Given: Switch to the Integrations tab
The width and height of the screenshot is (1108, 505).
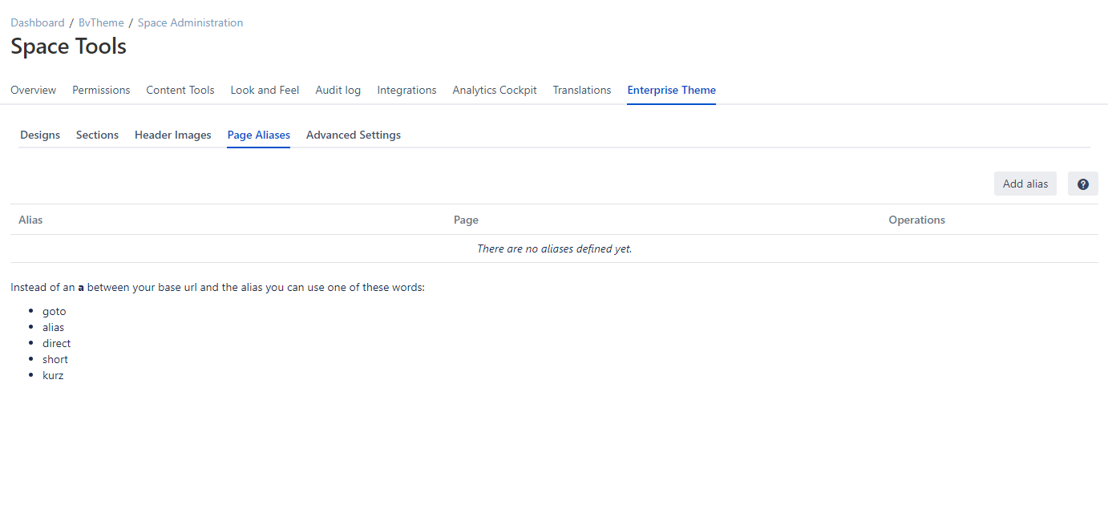Looking at the screenshot, I should coord(406,90).
